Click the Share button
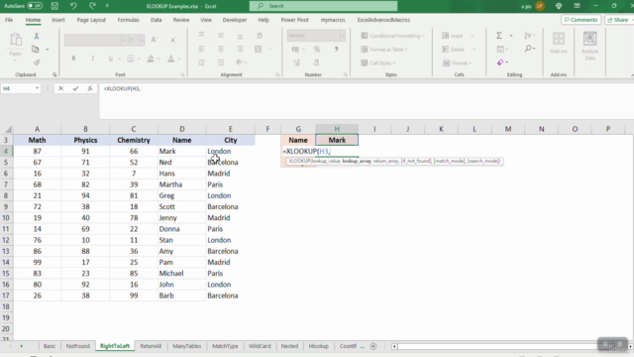The width and height of the screenshot is (634, 357). [619, 20]
